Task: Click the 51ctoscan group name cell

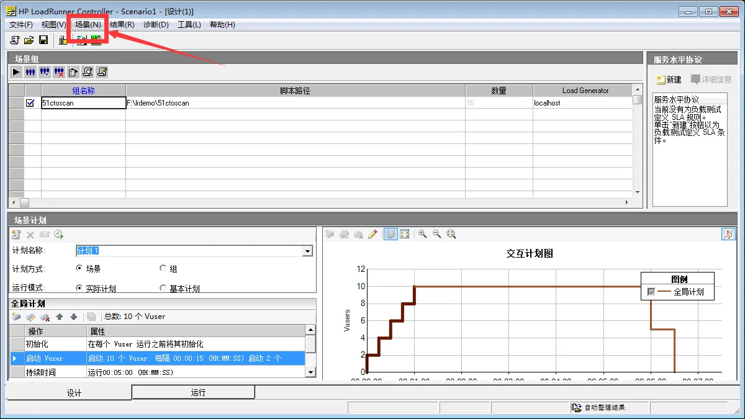Action: 84,103
